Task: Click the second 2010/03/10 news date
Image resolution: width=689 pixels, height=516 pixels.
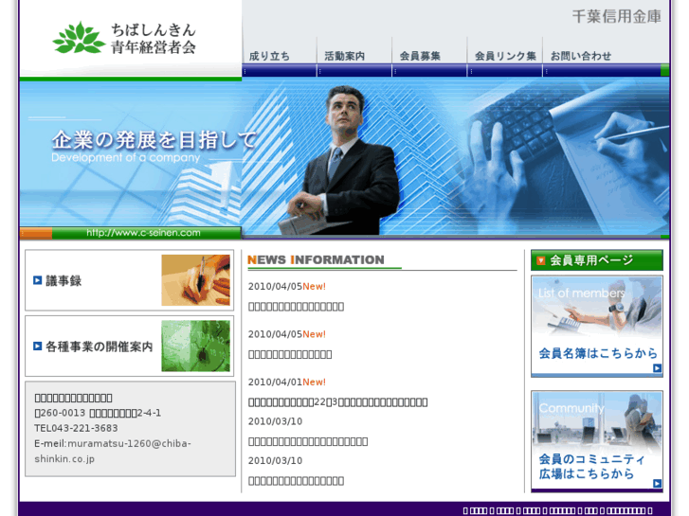Action: point(275,461)
